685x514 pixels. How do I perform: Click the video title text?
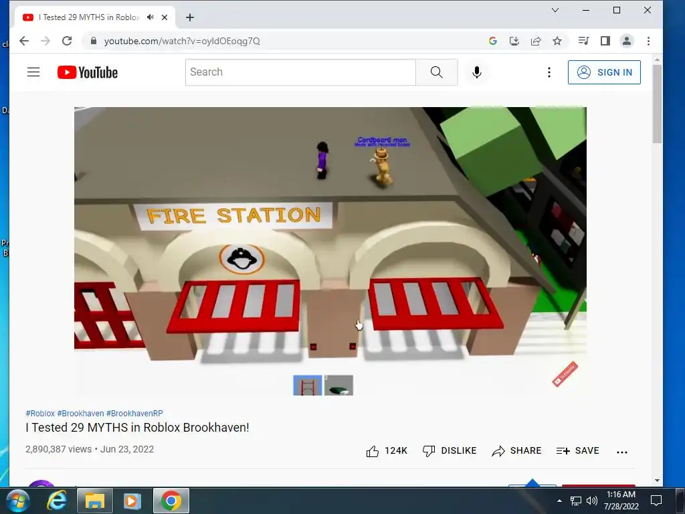point(137,428)
